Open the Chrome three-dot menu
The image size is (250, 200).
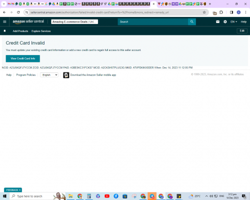click(245, 12)
